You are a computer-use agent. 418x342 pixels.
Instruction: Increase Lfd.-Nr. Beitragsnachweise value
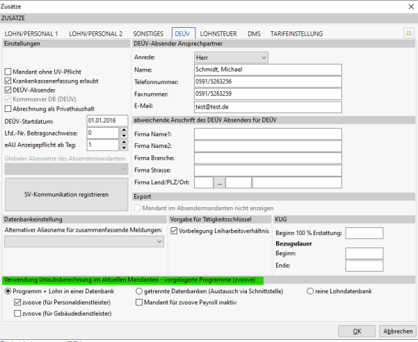click(124, 130)
